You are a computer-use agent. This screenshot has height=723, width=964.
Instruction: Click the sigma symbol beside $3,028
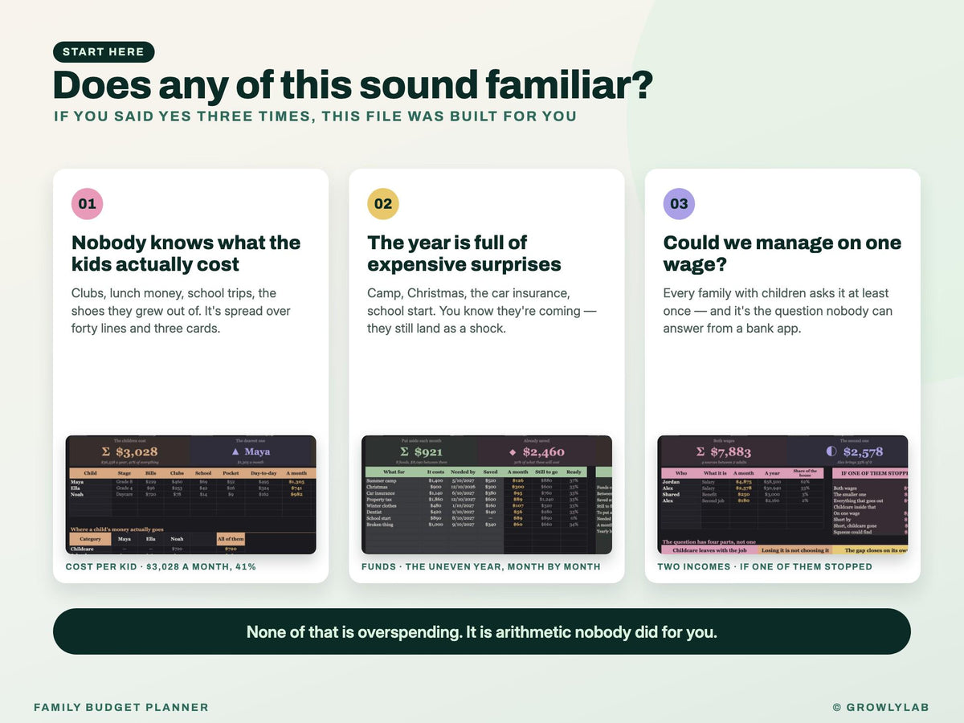(x=106, y=452)
